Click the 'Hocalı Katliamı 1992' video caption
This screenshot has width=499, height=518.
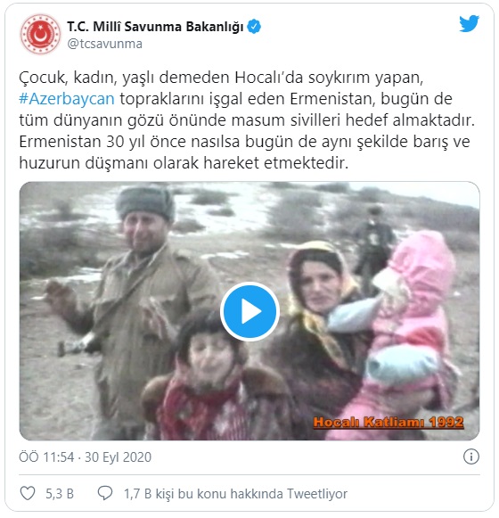pos(389,423)
